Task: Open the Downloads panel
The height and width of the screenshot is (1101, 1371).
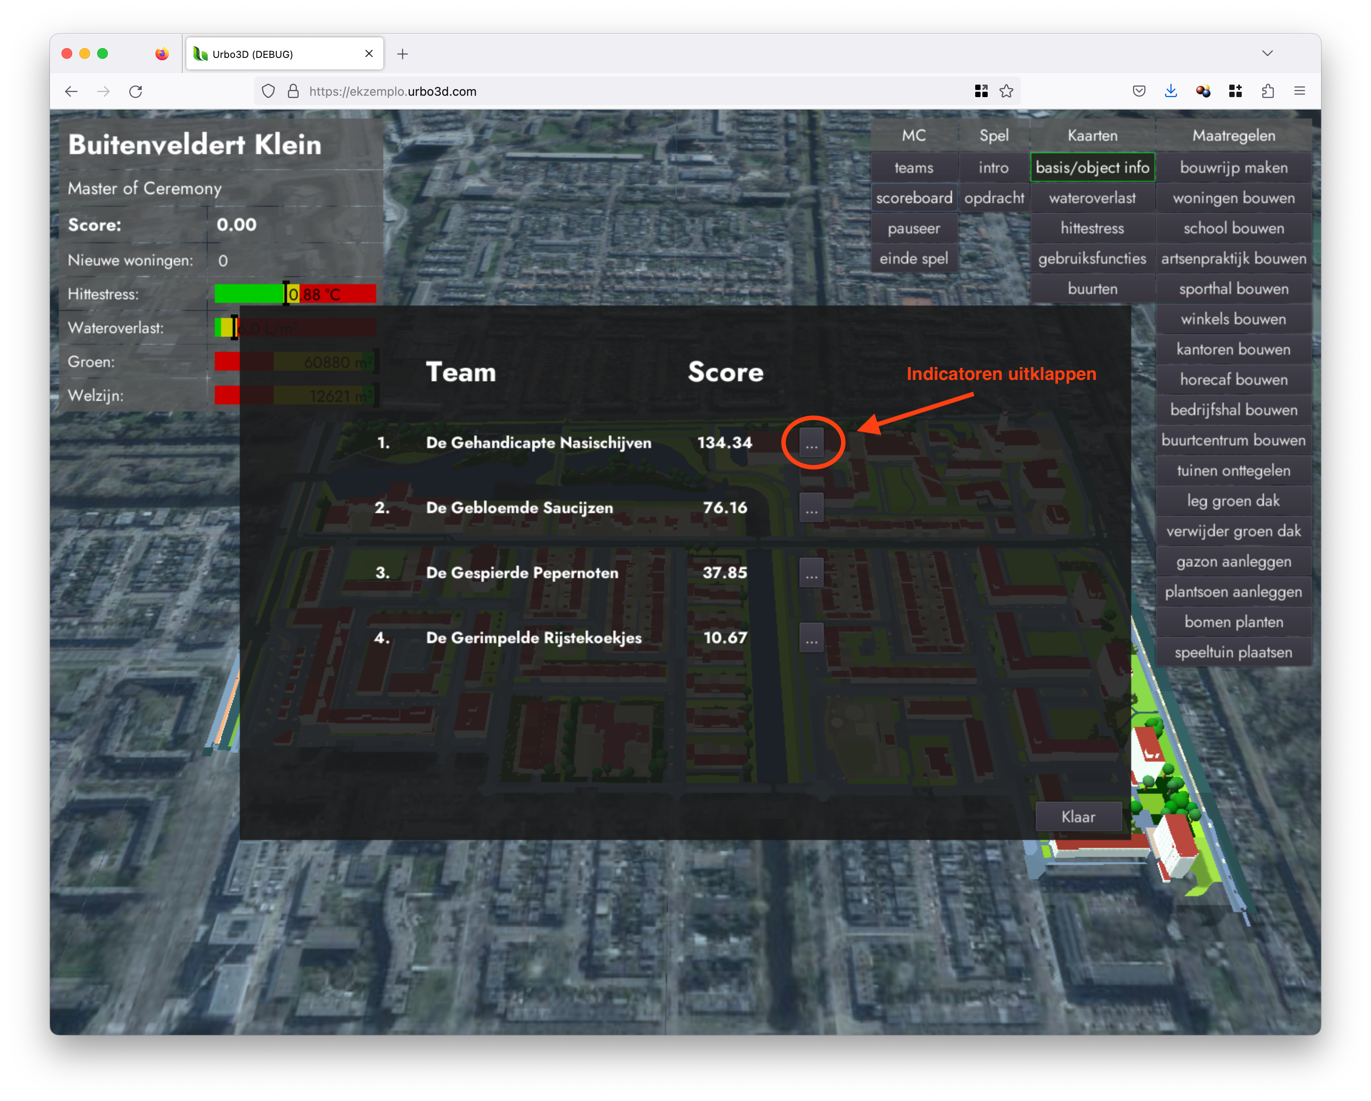Action: tap(1171, 91)
